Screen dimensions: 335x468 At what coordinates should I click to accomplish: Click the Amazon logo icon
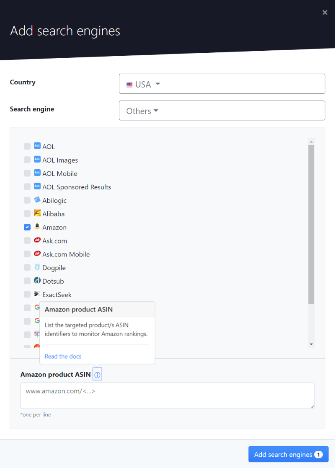[37, 227]
